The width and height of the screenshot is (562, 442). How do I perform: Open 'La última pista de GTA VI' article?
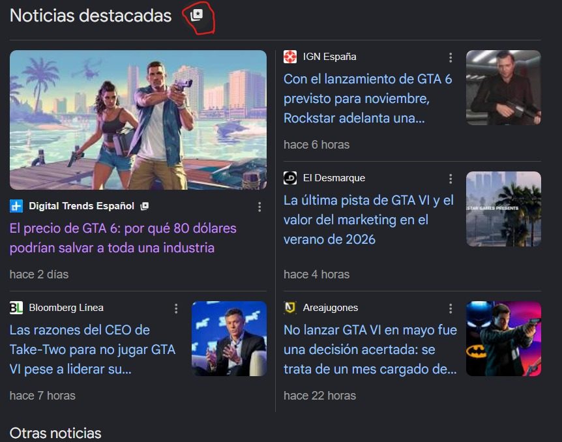tap(368, 220)
